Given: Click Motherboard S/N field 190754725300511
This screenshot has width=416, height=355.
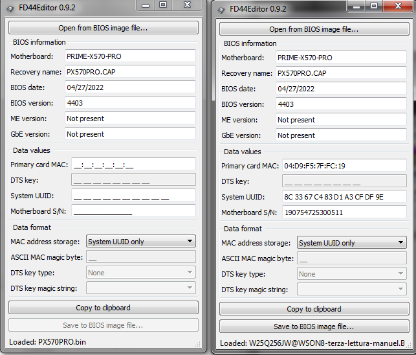Looking at the screenshot, I should click(344, 212).
